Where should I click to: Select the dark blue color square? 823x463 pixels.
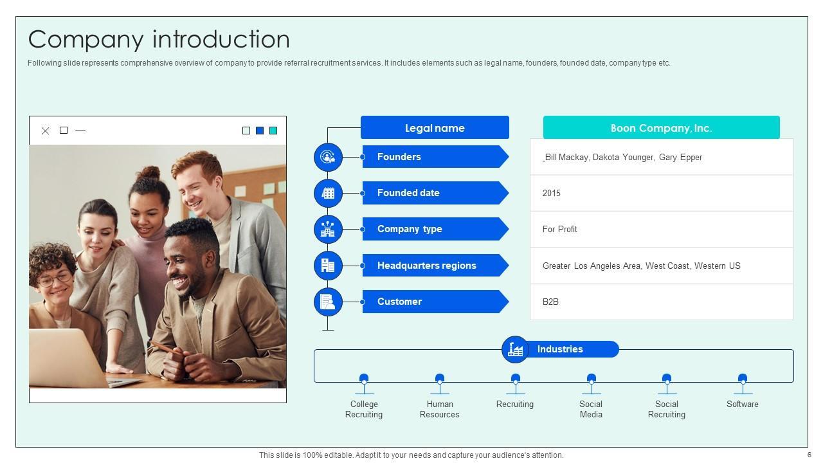click(260, 131)
